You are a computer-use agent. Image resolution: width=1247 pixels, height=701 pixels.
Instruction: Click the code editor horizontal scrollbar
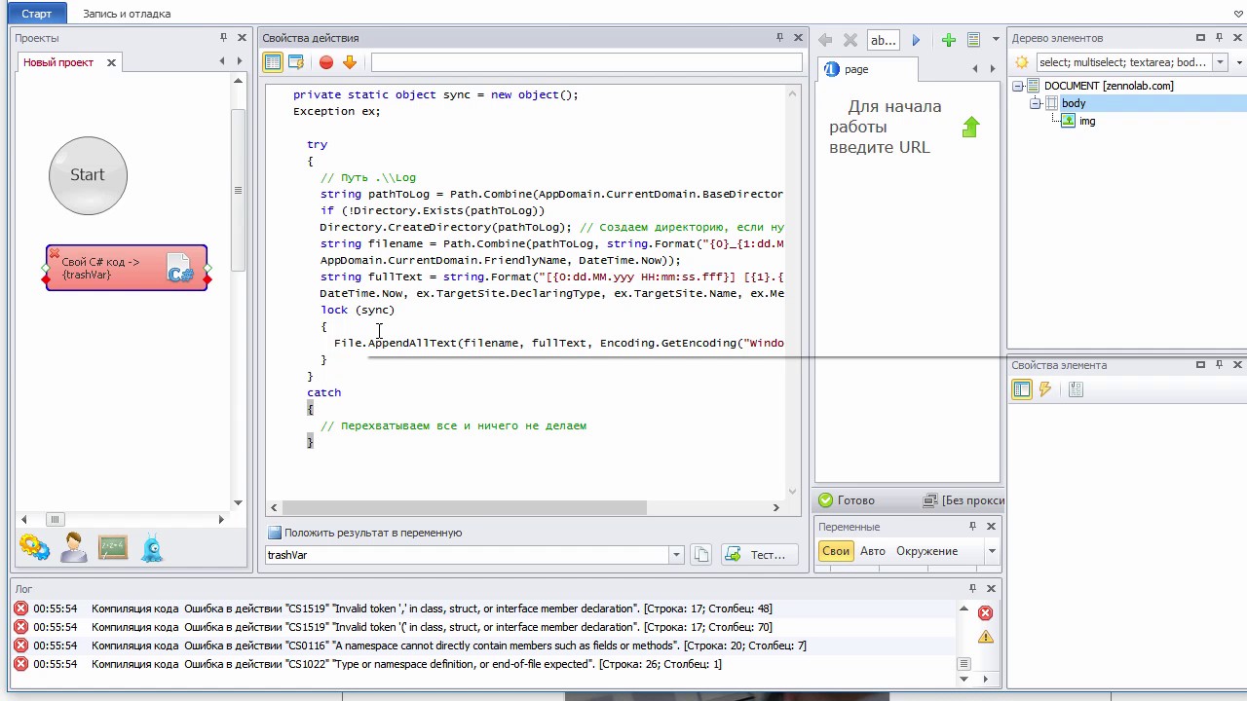point(464,507)
